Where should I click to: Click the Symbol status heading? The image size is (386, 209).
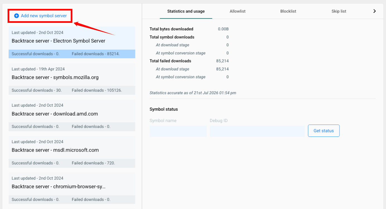[164, 109]
